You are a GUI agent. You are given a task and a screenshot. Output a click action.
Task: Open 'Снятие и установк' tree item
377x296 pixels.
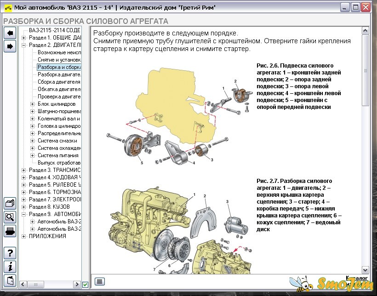point(59,60)
